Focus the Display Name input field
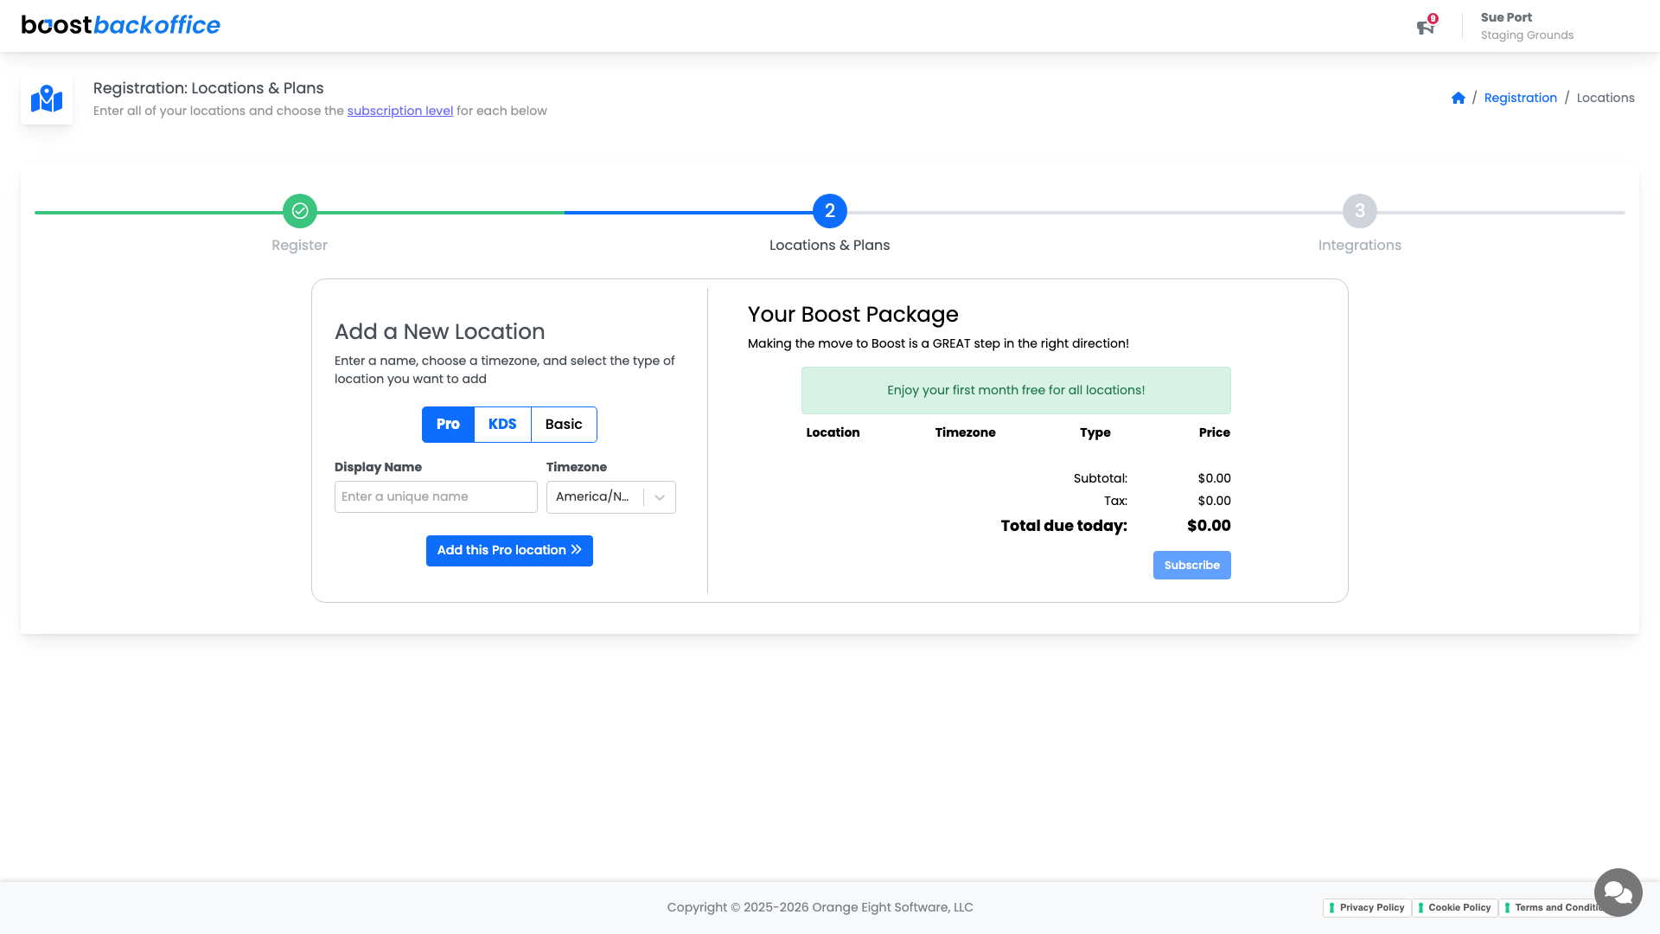1660x934 pixels. (x=436, y=497)
